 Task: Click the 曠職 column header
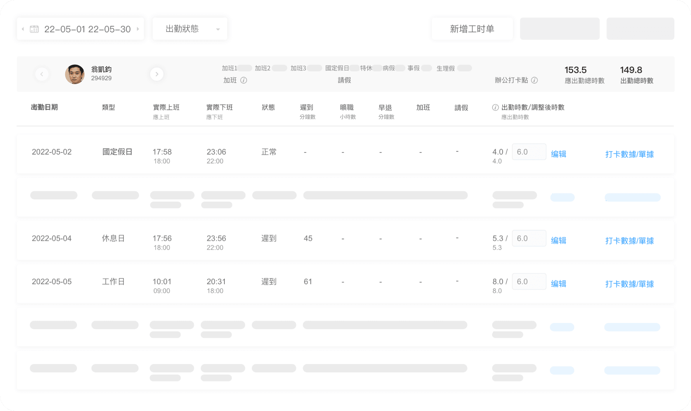click(347, 107)
